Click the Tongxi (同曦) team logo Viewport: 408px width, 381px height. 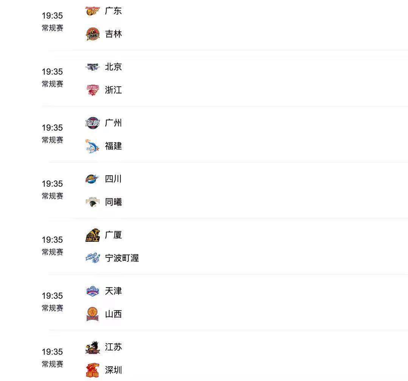point(93,202)
